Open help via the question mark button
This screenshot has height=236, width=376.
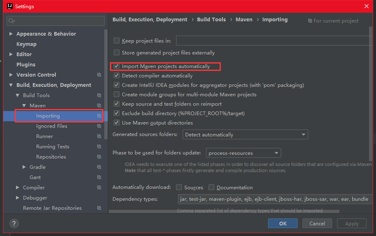pyautogui.click(x=14, y=224)
